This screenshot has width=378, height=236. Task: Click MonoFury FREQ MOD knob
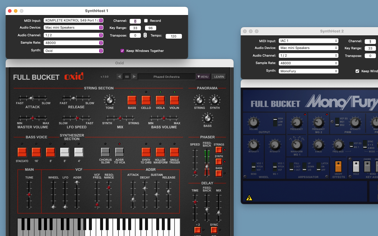point(338,145)
